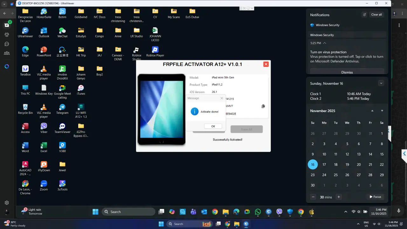407x229 pixels.
Task: Go to previous month with up arrow
Action: point(372,111)
